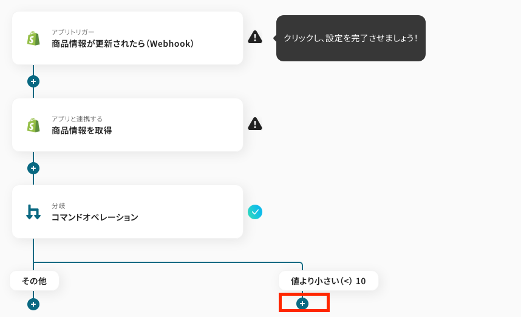
Task: Click the warning icon beside the Webhook trigger
Action: (x=255, y=37)
